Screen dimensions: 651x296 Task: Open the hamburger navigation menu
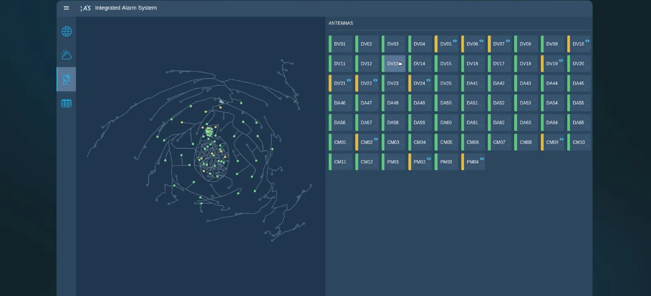tap(66, 8)
